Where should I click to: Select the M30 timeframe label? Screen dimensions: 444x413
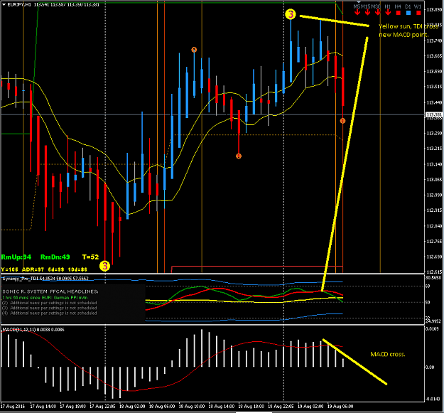[376, 6]
